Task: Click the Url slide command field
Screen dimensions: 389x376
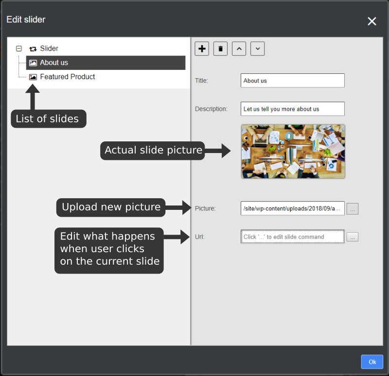Action: click(292, 237)
